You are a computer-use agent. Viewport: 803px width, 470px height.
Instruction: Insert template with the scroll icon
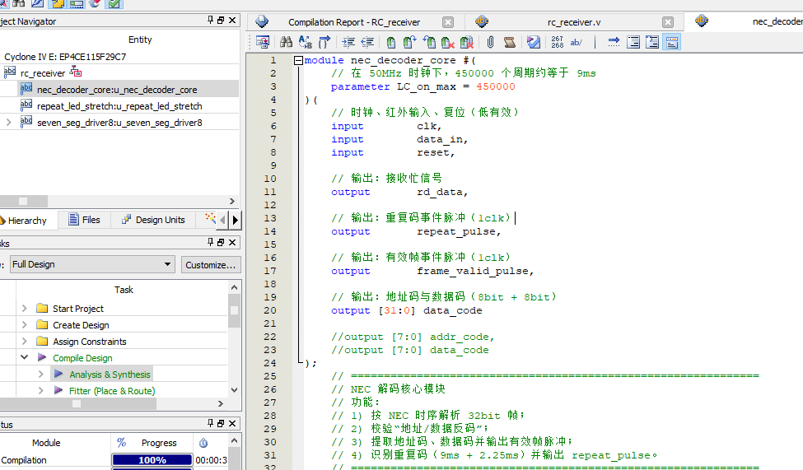click(x=509, y=42)
